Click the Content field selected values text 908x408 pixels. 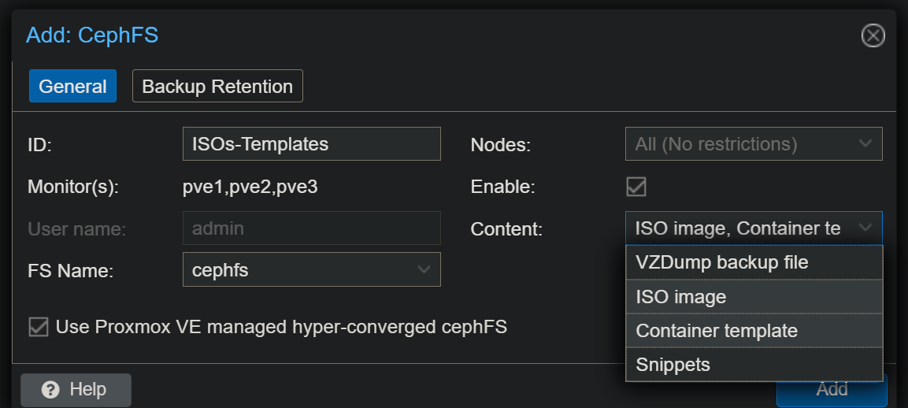pyautogui.click(x=737, y=228)
